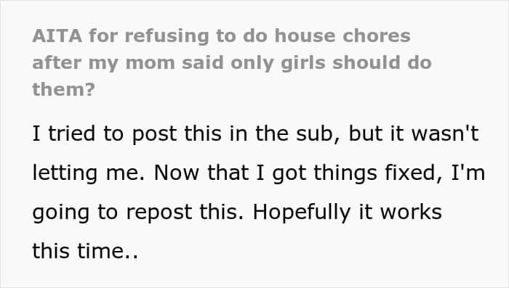Click the phrase 'got things' in body
The width and height of the screenshot is (509, 288).
pyautogui.click(x=325, y=173)
